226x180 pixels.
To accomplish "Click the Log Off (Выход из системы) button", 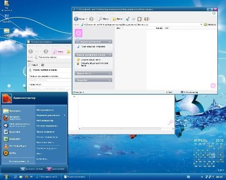I will point(32,169).
